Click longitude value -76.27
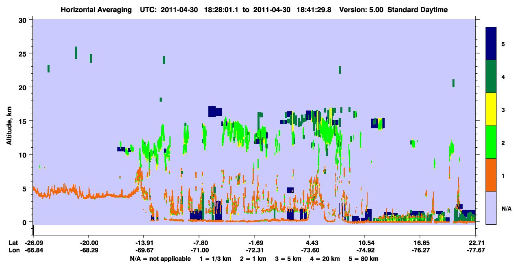Screen dimensions: 528x270 coord(420,250)
